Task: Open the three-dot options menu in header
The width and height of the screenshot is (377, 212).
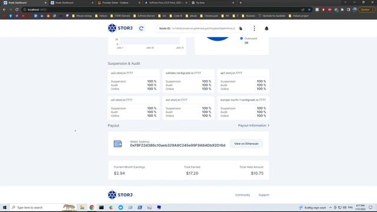Action: tap(254, 28)
